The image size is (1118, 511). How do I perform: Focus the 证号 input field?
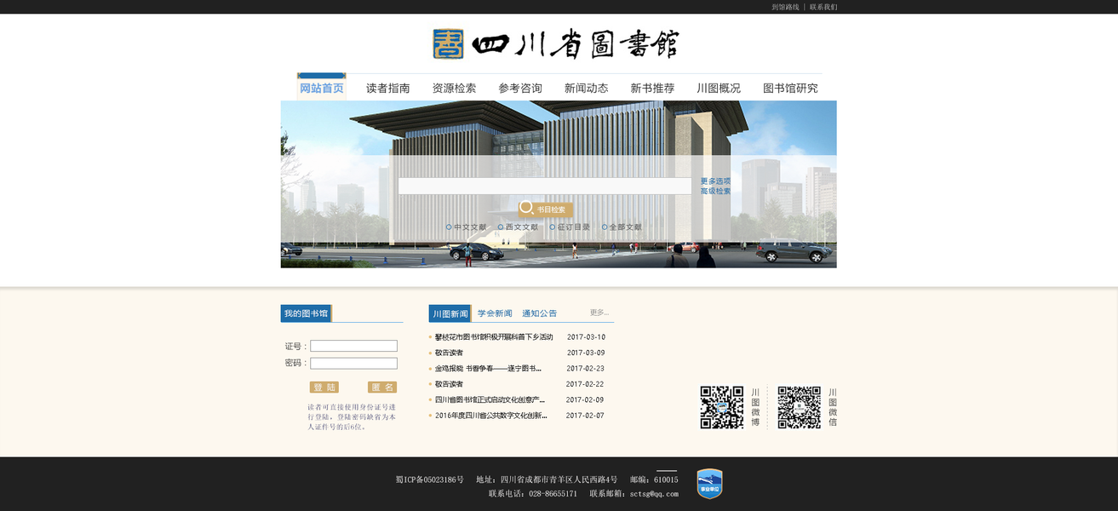pyautogui.click(x=353, y=346)
